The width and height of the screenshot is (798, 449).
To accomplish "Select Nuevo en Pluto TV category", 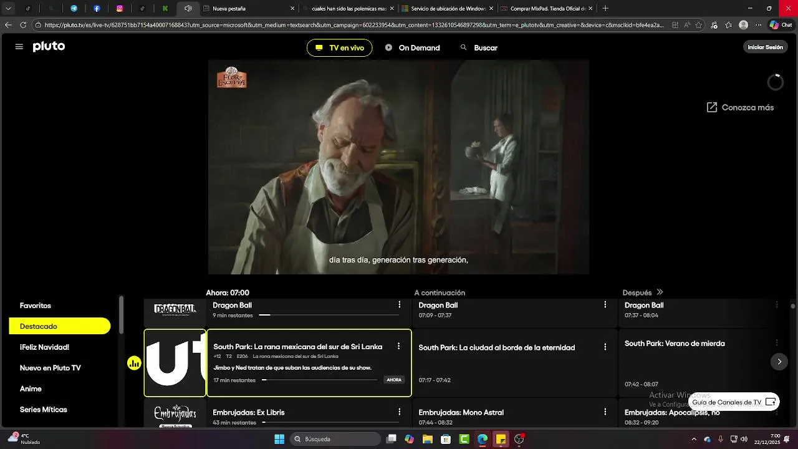I will (50, 368).
